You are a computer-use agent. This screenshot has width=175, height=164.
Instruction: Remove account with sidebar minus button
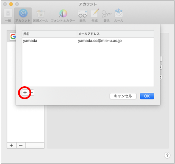click(x=21, y=145)
